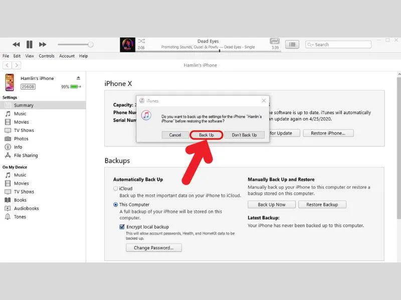Screen dimensions: 401x300
Task: Click Back Up in the iTunes dialog
Action: pos(207,135)
